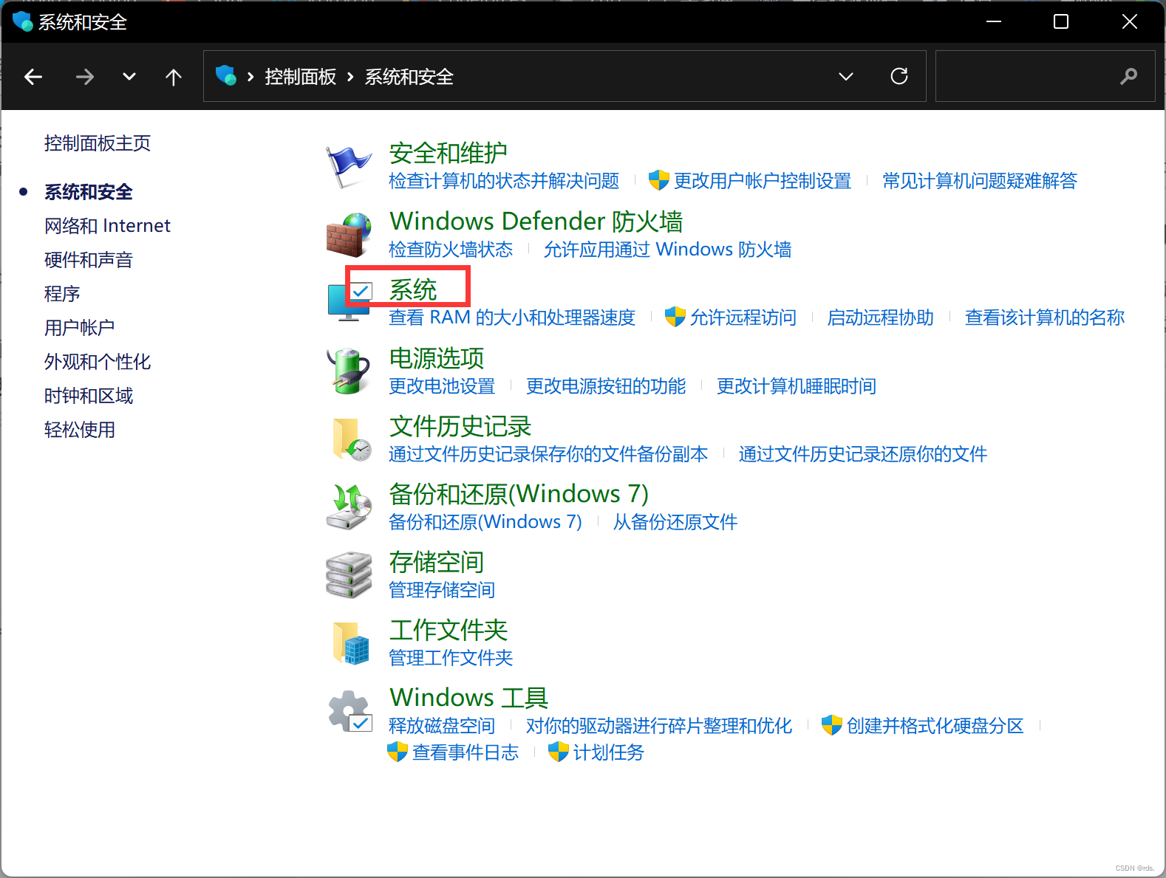Open the recent locations dropdown arrow
Image resolution: width=1166 pixels, height=878 pixels.
pyautogui.click(x=129, y=77)
